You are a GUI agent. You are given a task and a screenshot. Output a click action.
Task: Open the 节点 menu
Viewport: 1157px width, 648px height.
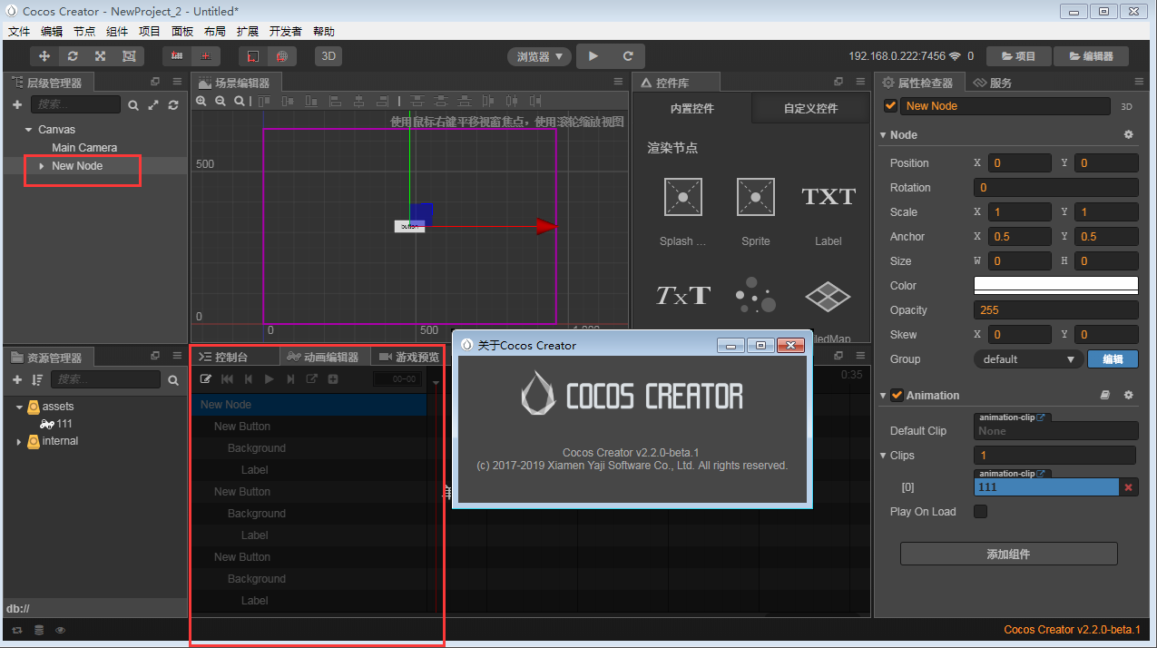point(83,31)
